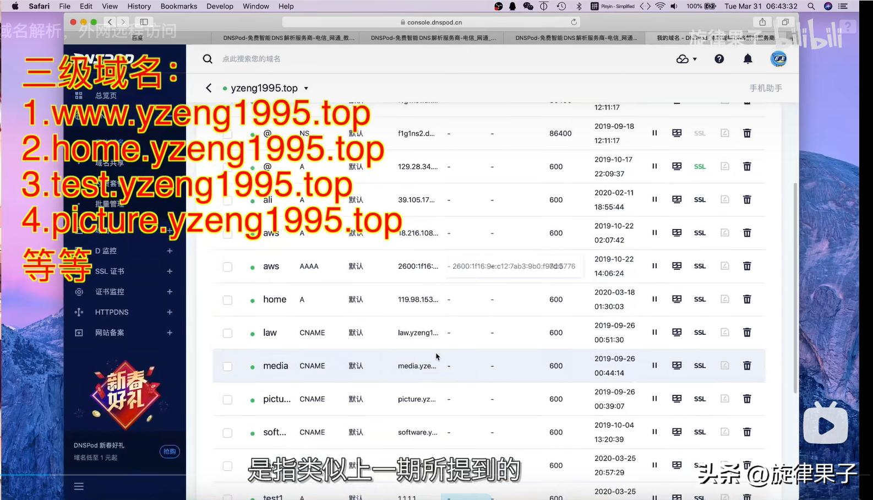The image size is (873, 500).
Task: Tick the checkbox for the 2020-03-25 20:57:29 record
Action: pos(227,466)
